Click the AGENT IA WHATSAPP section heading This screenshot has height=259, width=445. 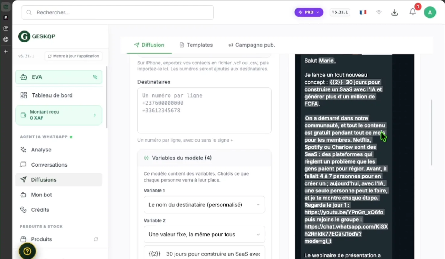44,137
